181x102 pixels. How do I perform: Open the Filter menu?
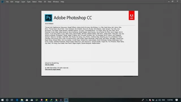[40, 2]
